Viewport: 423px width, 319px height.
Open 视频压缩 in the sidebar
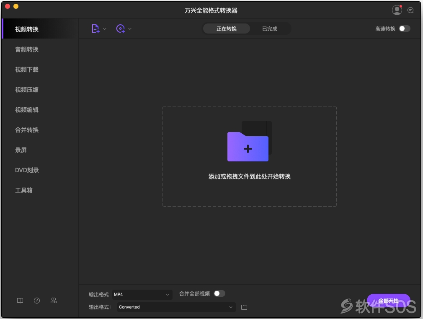click(40, 89)
